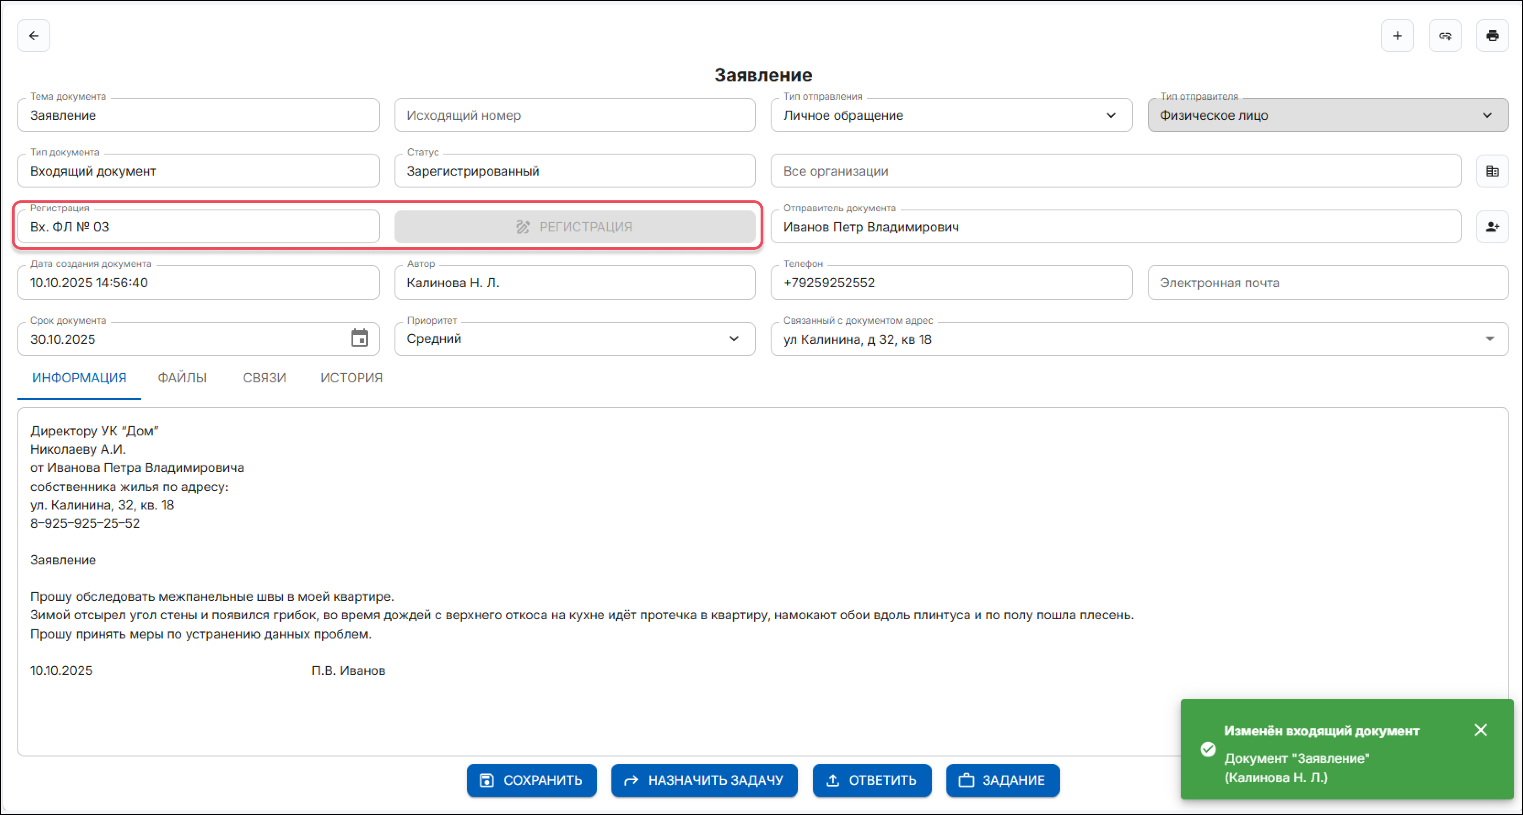
Task: Click the link icon button
Action: point(1444,36)
